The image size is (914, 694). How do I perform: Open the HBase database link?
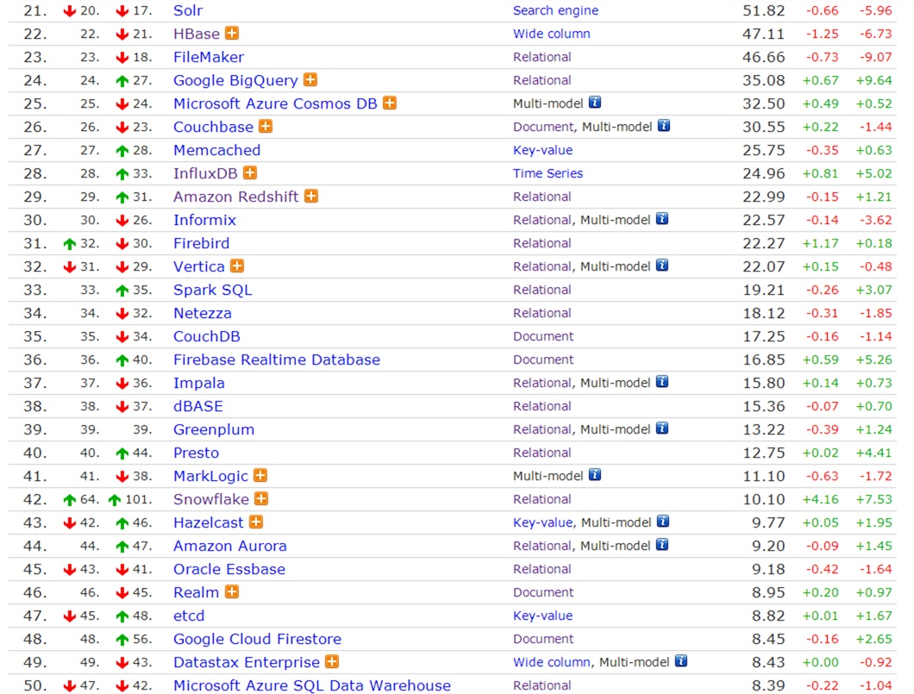[x=197, y=34]
